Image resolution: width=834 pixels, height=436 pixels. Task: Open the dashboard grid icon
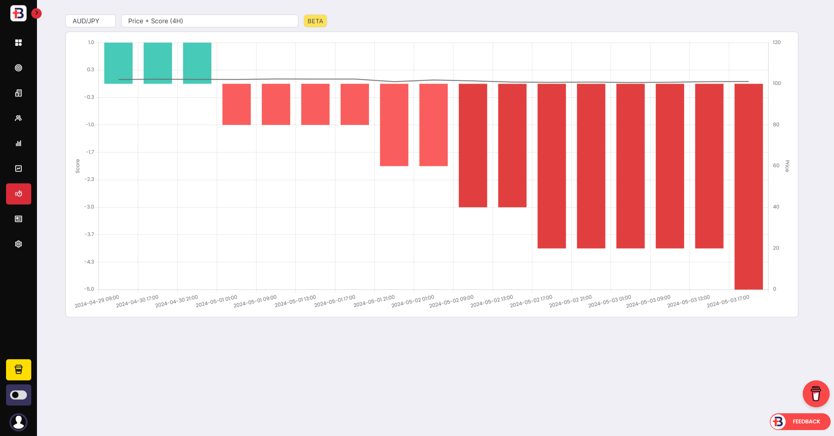[x=18, y=43]
